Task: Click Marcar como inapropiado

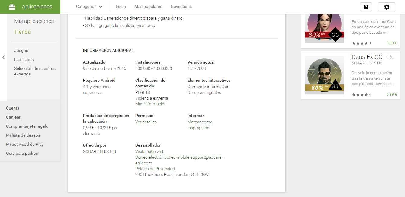Action: (x=200, y=125)
